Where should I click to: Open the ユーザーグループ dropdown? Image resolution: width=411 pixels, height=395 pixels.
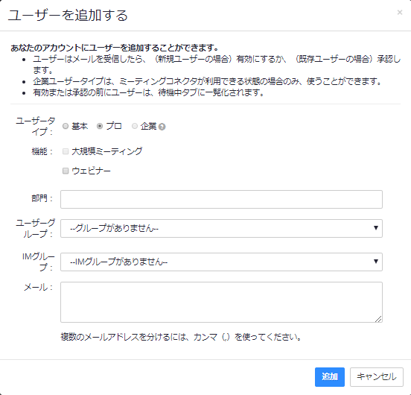tap(221, 229)
